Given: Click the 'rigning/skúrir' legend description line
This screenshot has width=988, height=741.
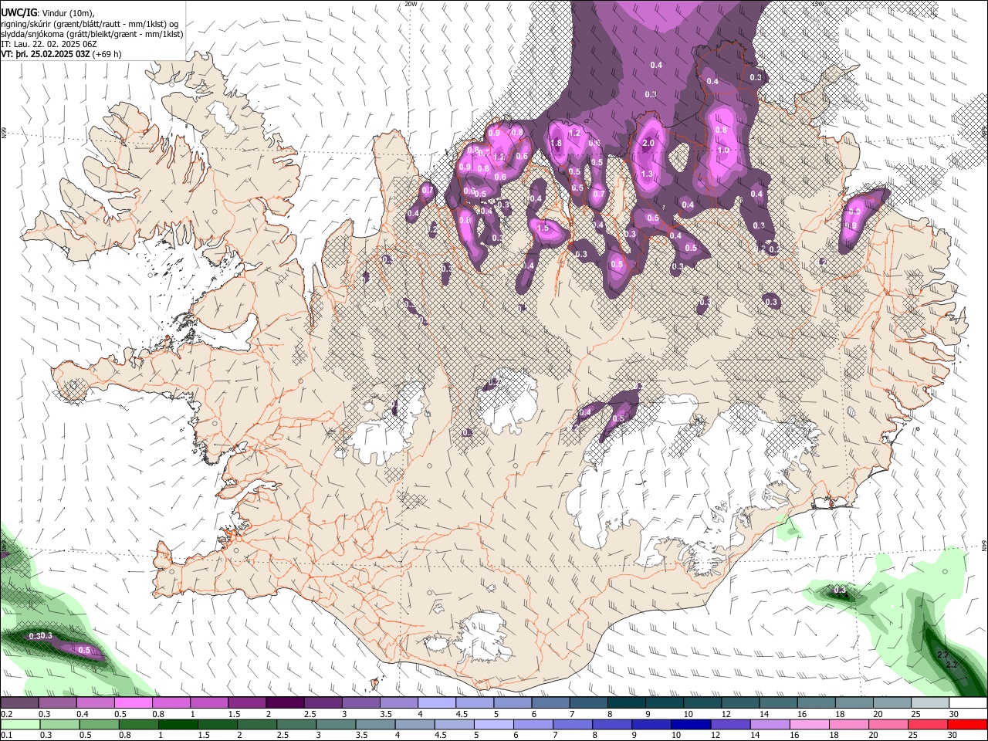Looking at the screenshot, I should (x=90, y=23).
